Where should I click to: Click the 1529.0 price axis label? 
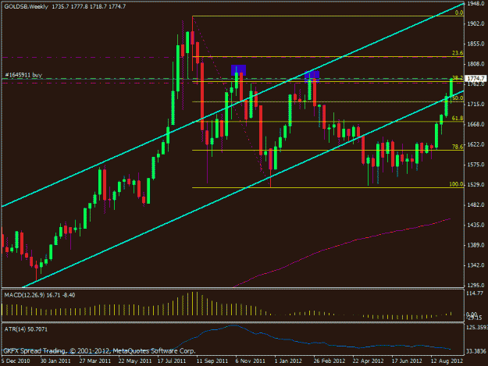coord(476,184)
